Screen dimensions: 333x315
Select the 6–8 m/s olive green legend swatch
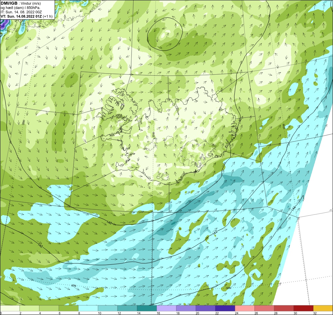[x=68, y=308]
